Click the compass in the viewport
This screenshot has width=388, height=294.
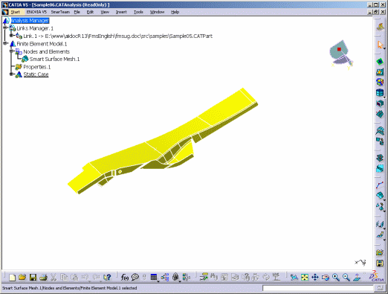pyautogui.click(x=341, y=54)
